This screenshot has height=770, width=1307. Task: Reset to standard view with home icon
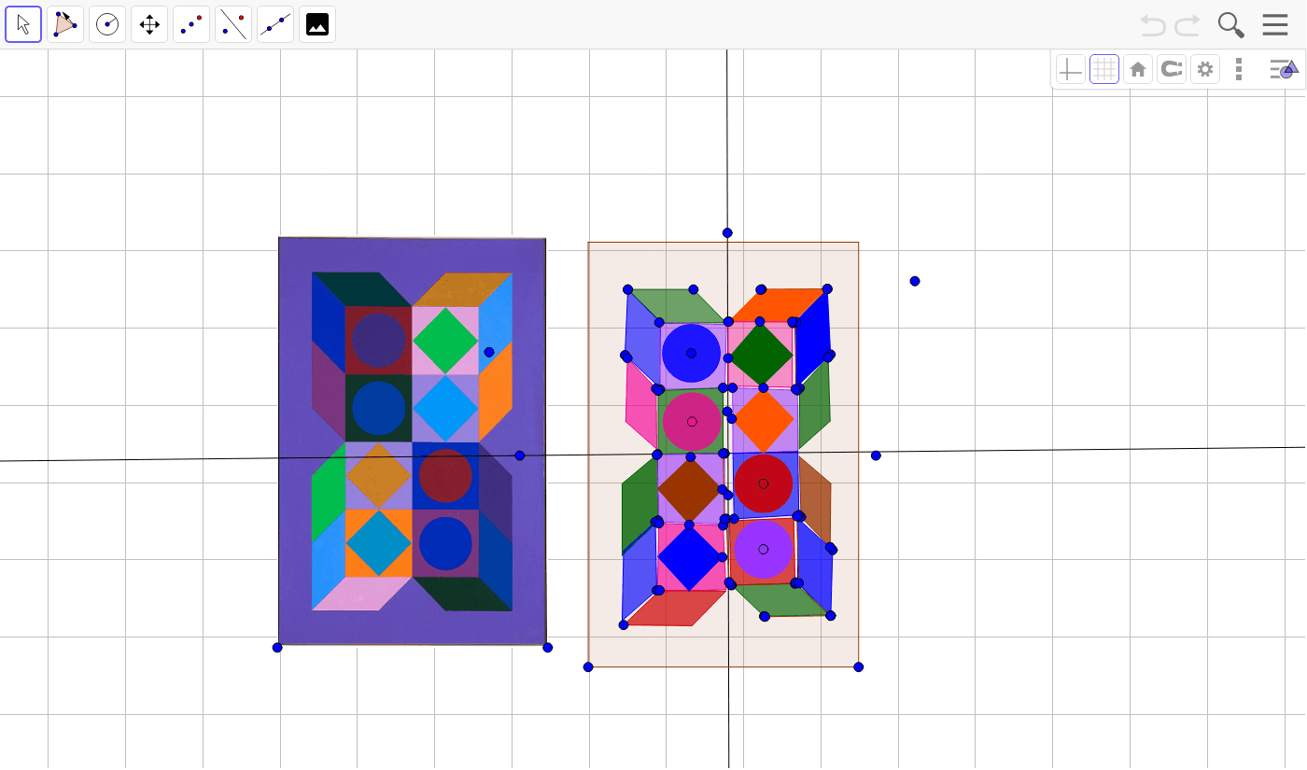coord(1138,69)
